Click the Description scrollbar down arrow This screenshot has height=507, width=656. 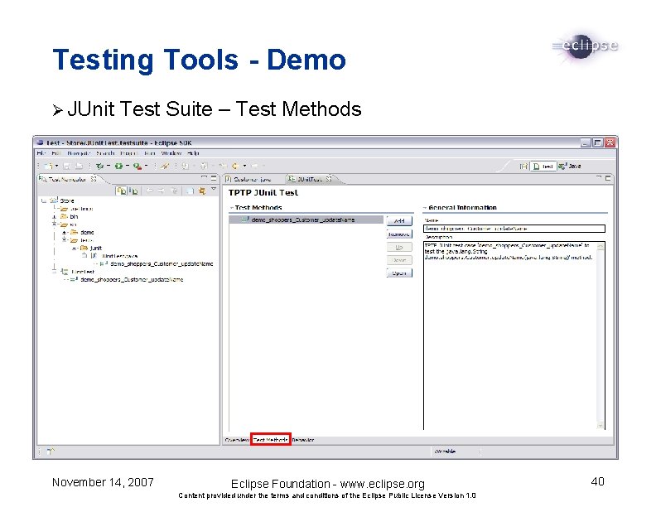point(601,426)
